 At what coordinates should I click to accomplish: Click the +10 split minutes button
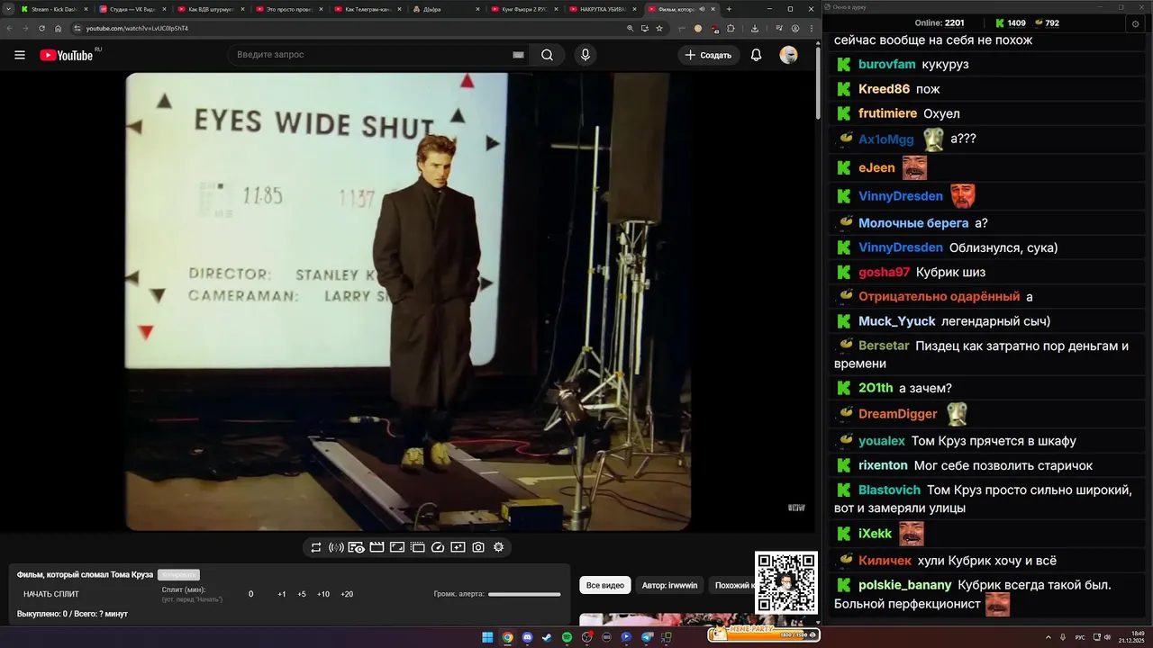pos(323,594)
